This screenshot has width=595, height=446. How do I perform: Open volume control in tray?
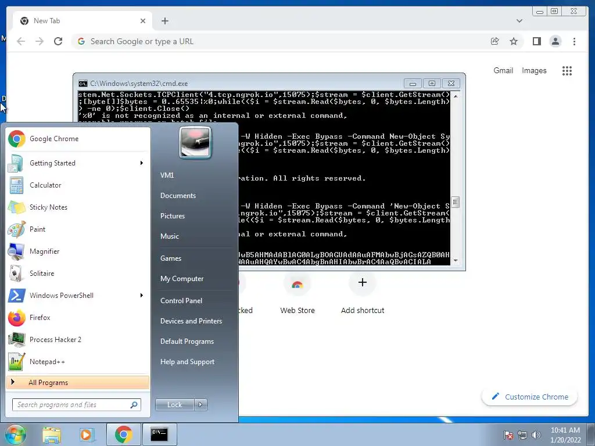(536, 435)
